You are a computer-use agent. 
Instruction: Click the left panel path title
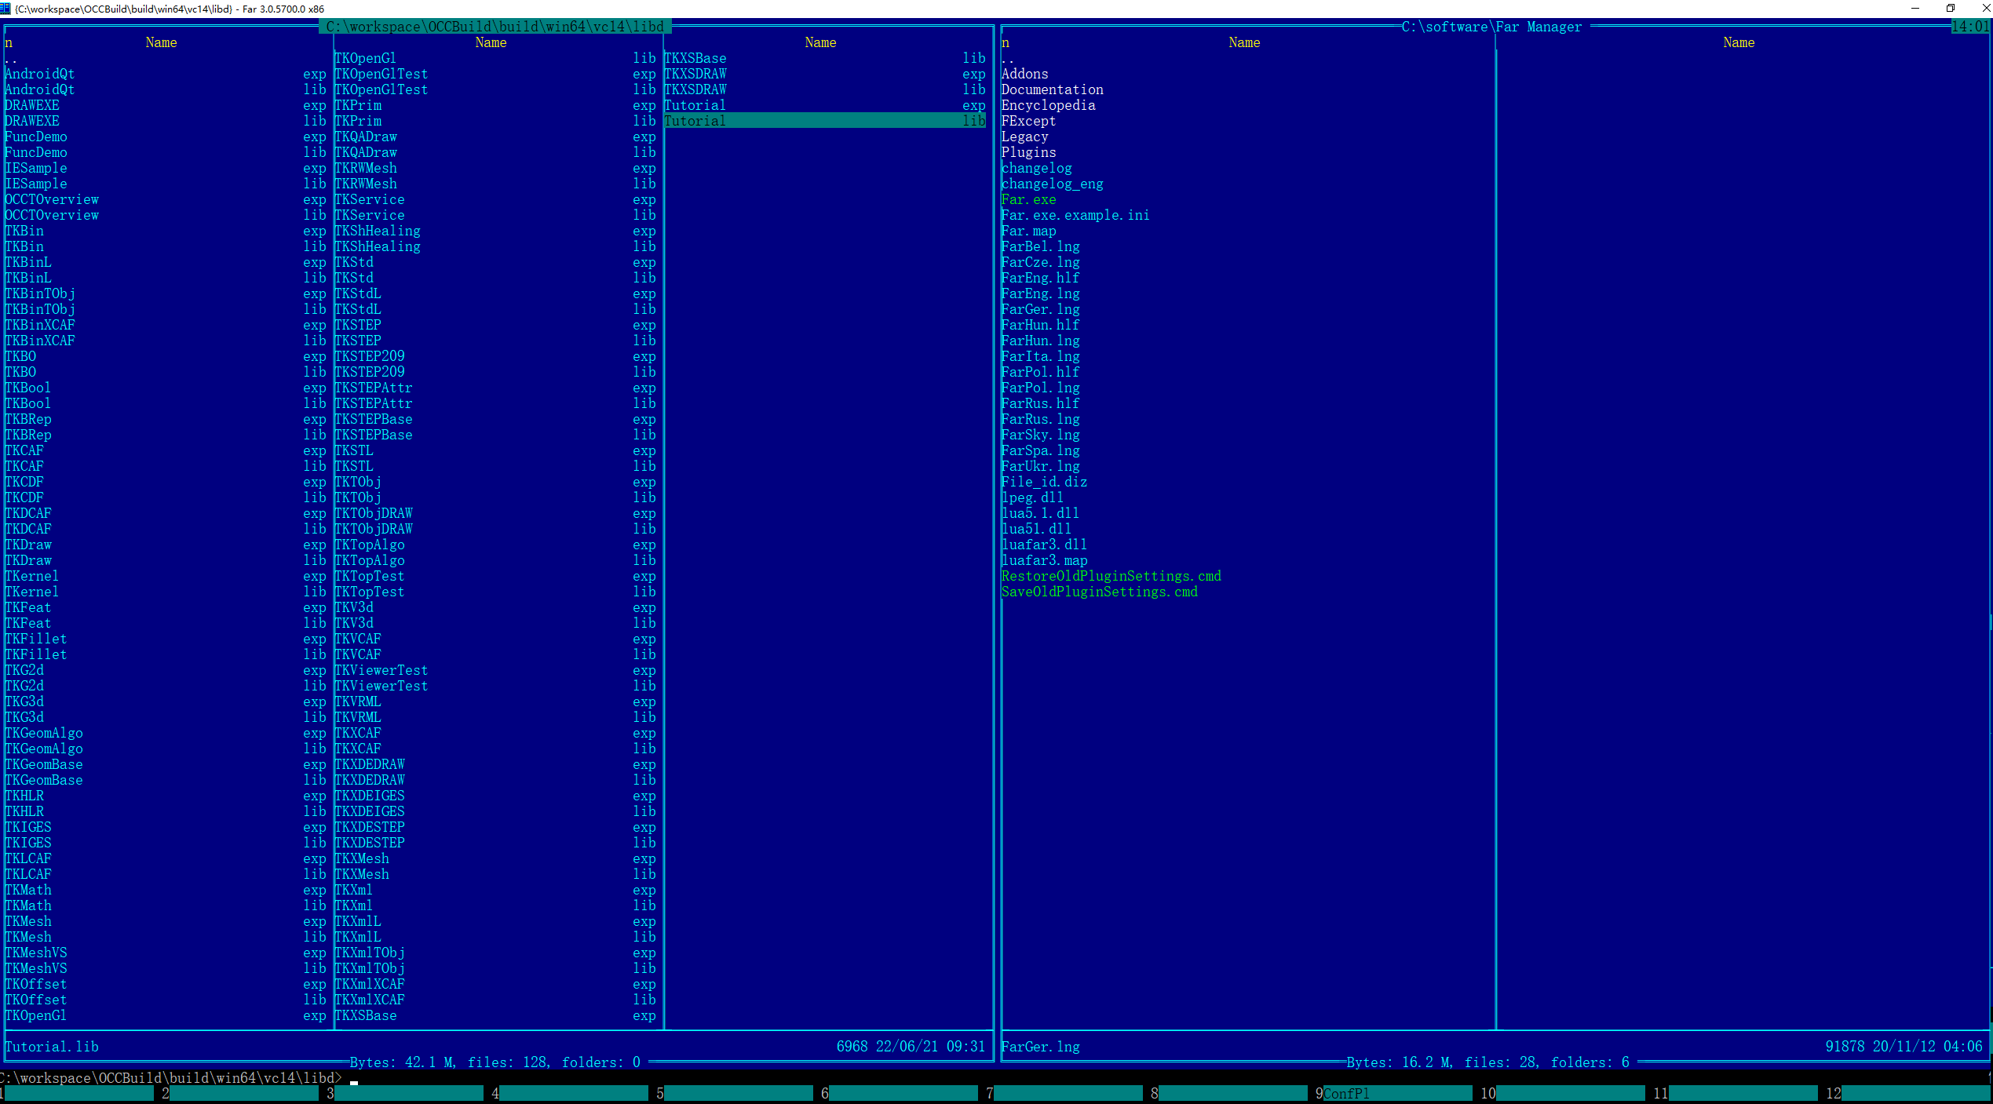(x=495, y=27)
